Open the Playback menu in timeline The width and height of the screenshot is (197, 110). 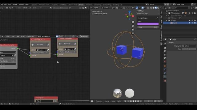(x=99, y=101)
